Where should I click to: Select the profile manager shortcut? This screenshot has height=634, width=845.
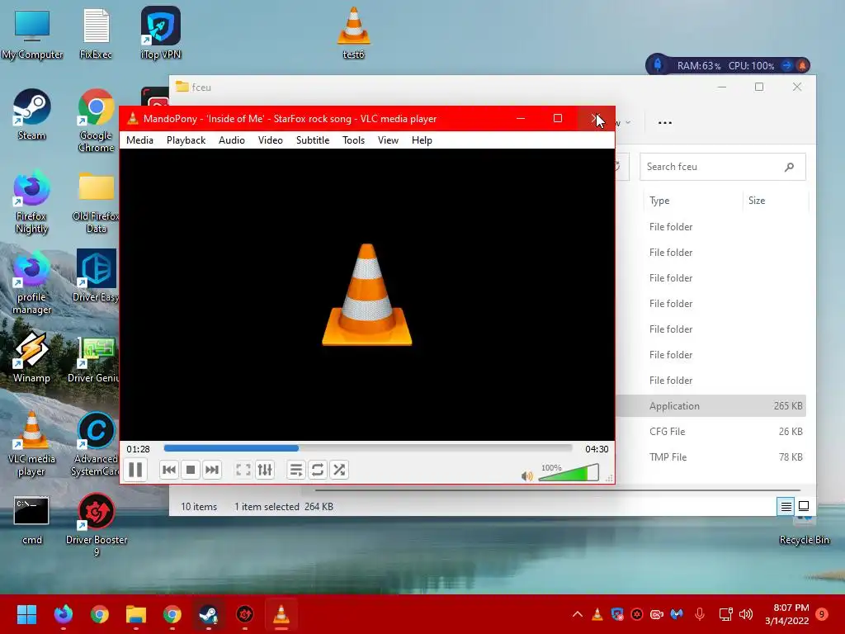32,282
